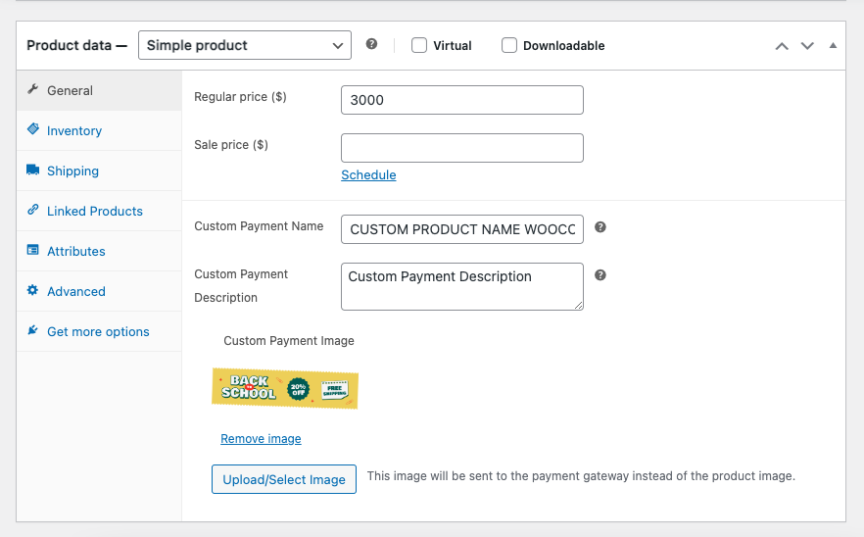Enable the Virtual checkbox
Image resolution: width=864 pixels, height=537 pixels.
coord(419,45)
